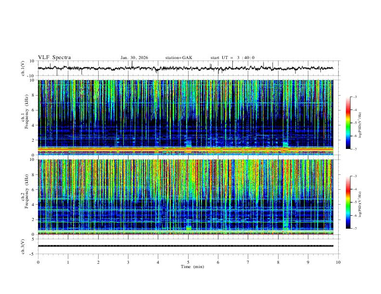Click the "6" kHz tick of ch.1

pos(34,110)
